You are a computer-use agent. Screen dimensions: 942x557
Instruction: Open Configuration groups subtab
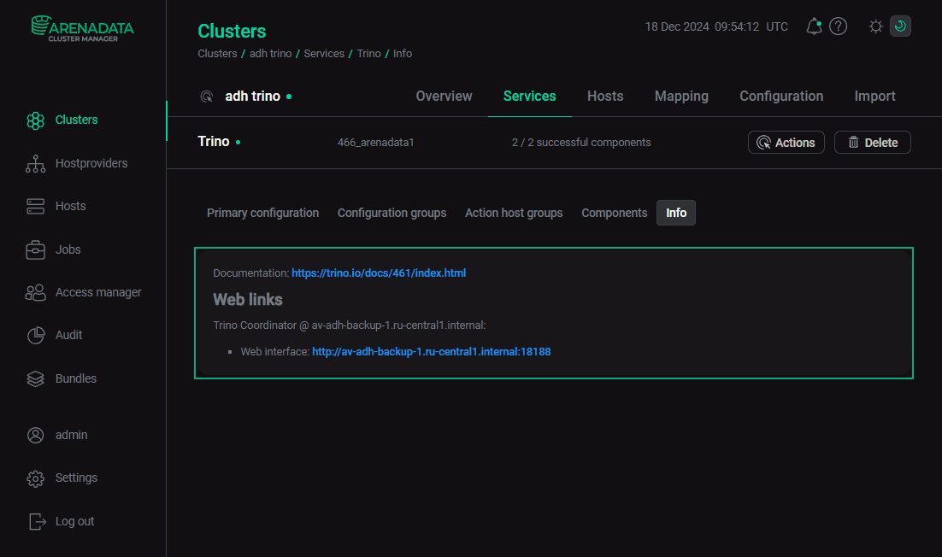(392, 213)
